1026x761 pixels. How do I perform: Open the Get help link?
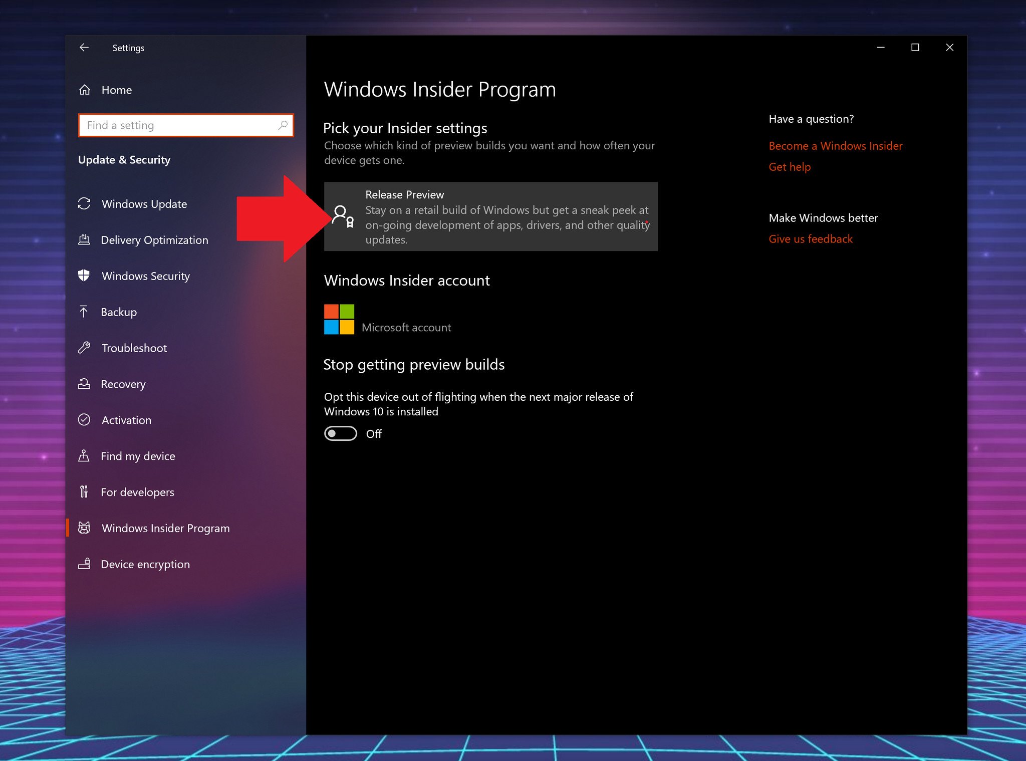(790, 167)
